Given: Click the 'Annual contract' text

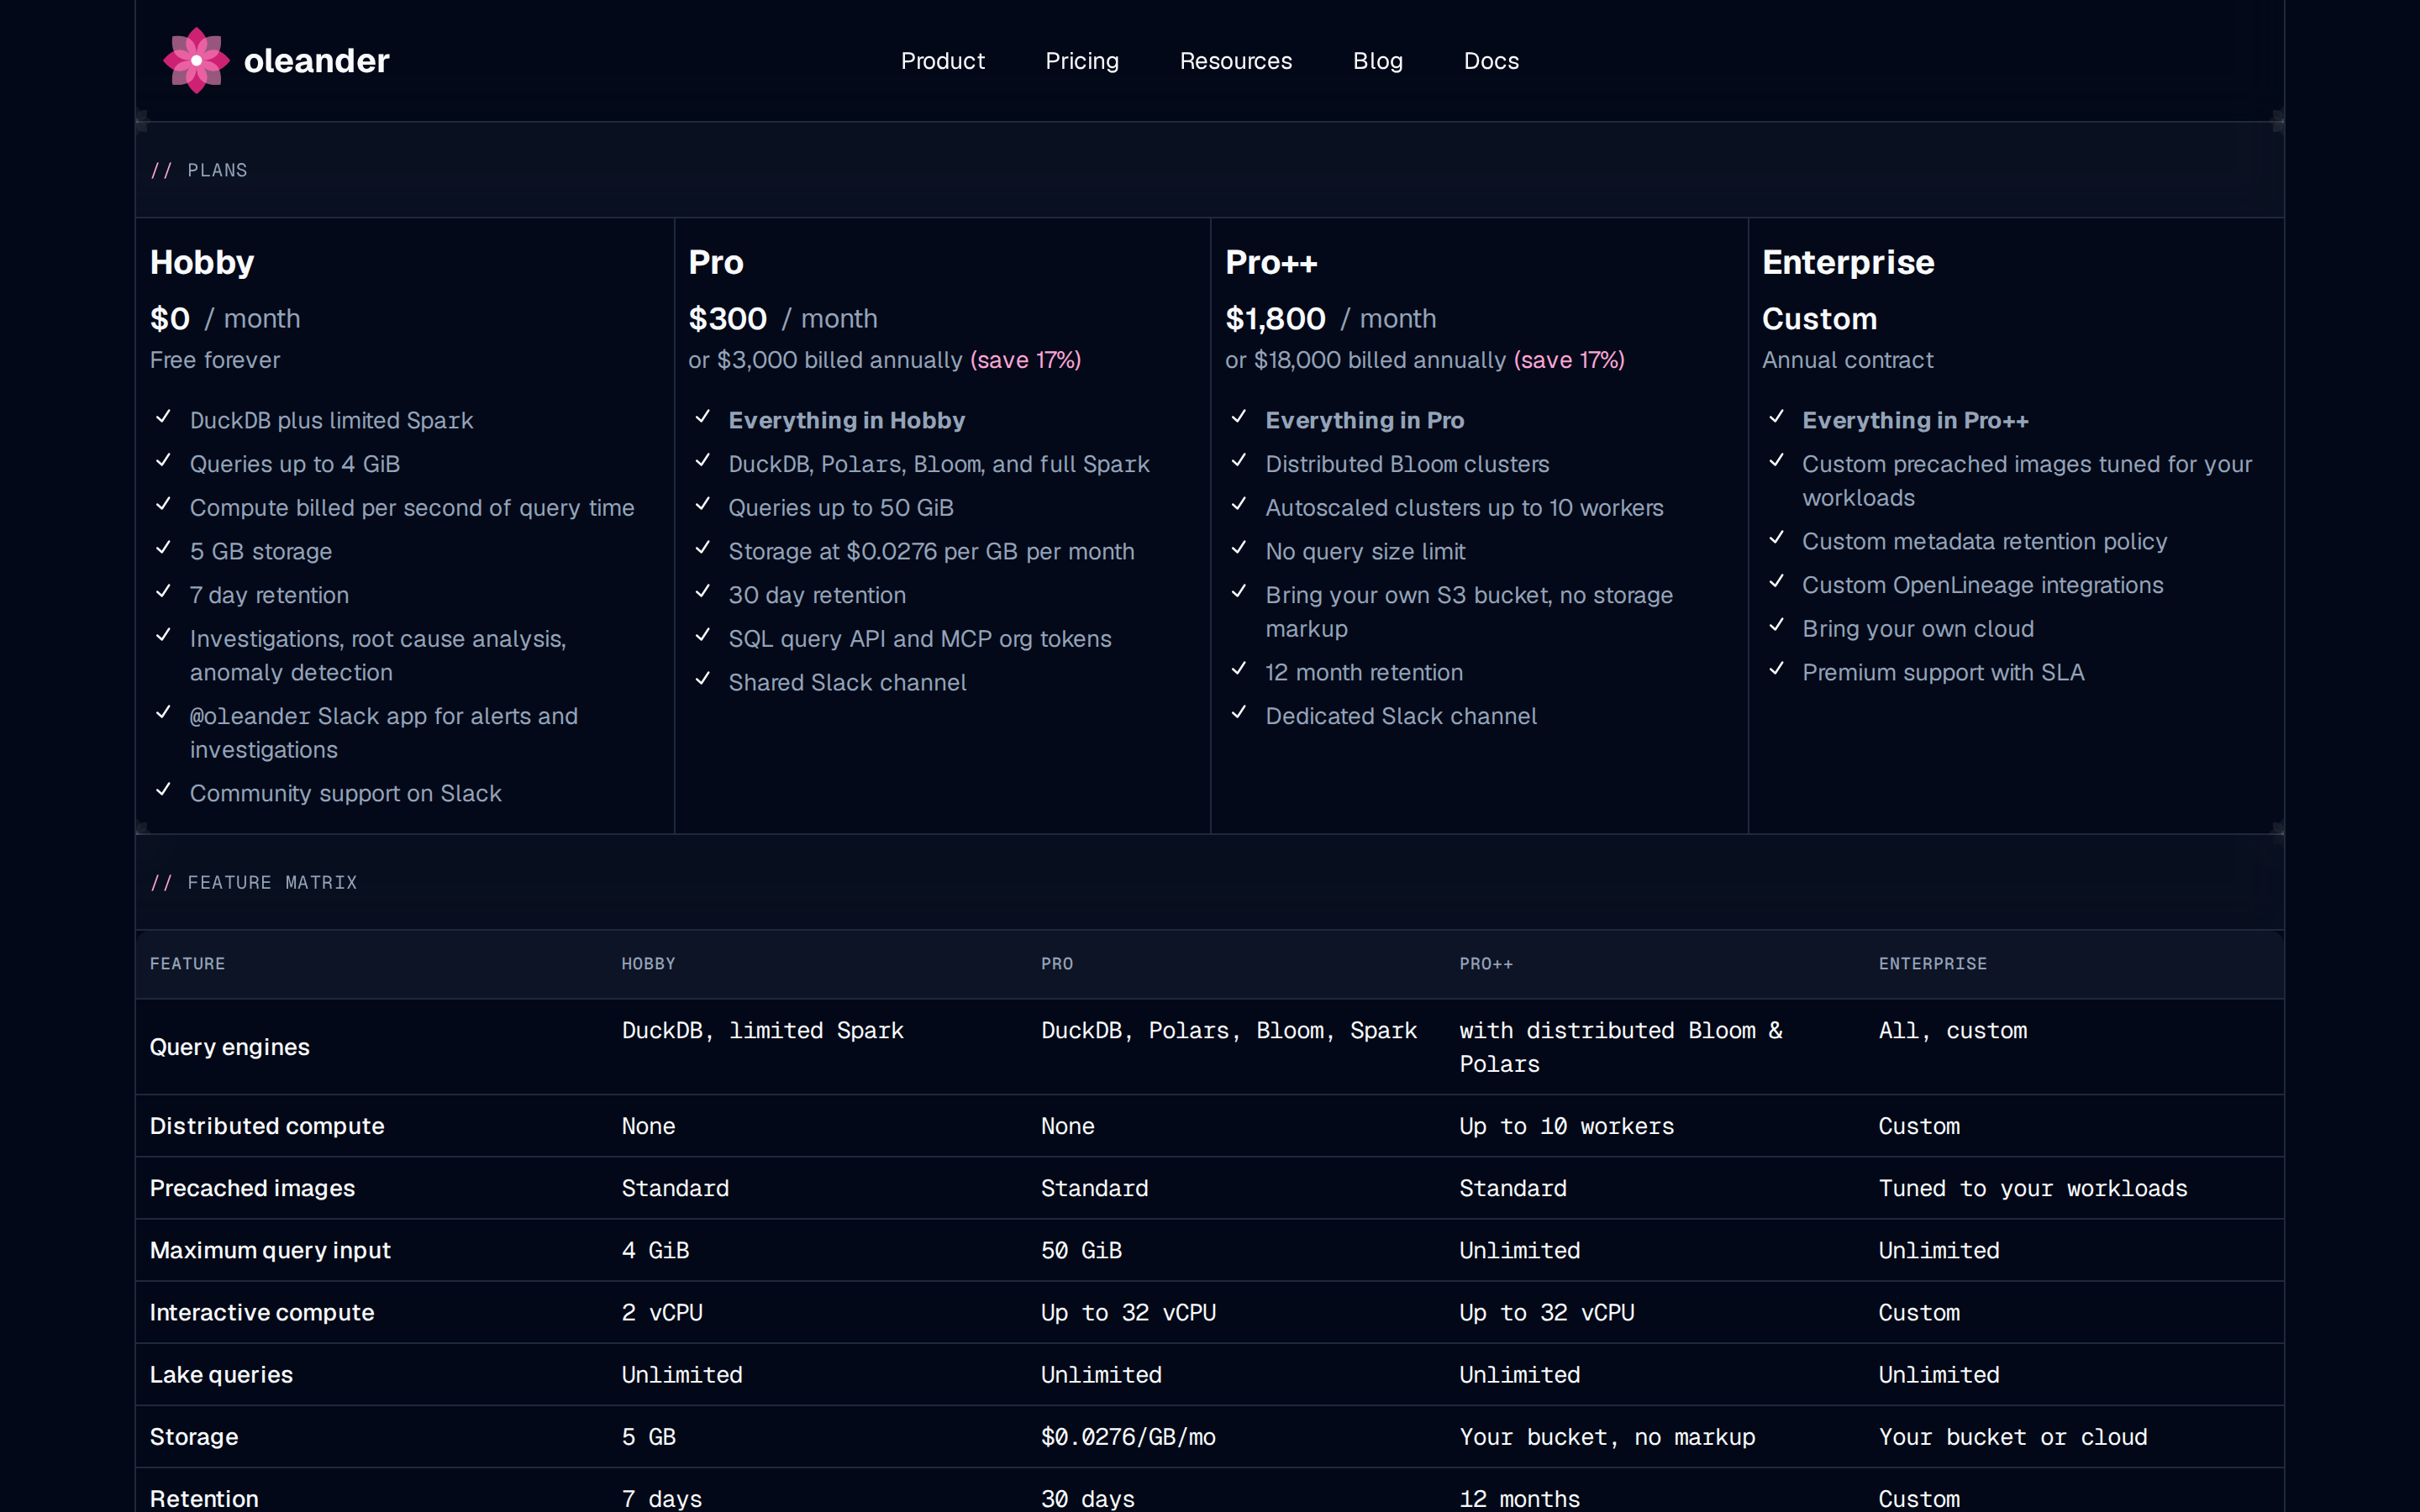Looking at the screenshot, I should [x=1848, y=360].
